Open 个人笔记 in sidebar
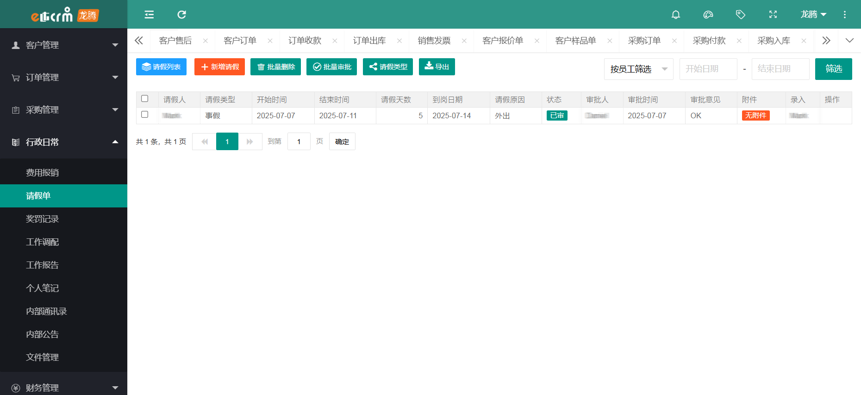The height and width of the screenshot is (395, 861). 63,288
